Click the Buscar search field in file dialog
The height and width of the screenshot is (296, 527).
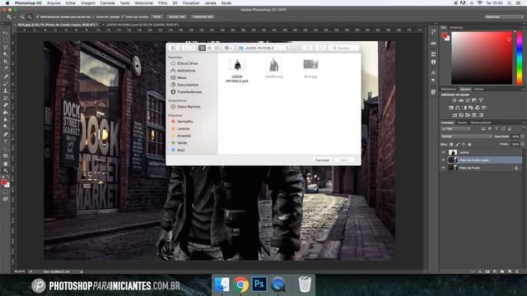(x=343, y=48)
